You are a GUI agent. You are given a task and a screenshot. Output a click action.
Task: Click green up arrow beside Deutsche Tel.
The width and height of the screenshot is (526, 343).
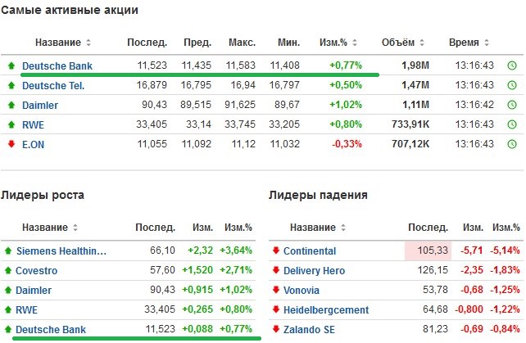point(11,85)
